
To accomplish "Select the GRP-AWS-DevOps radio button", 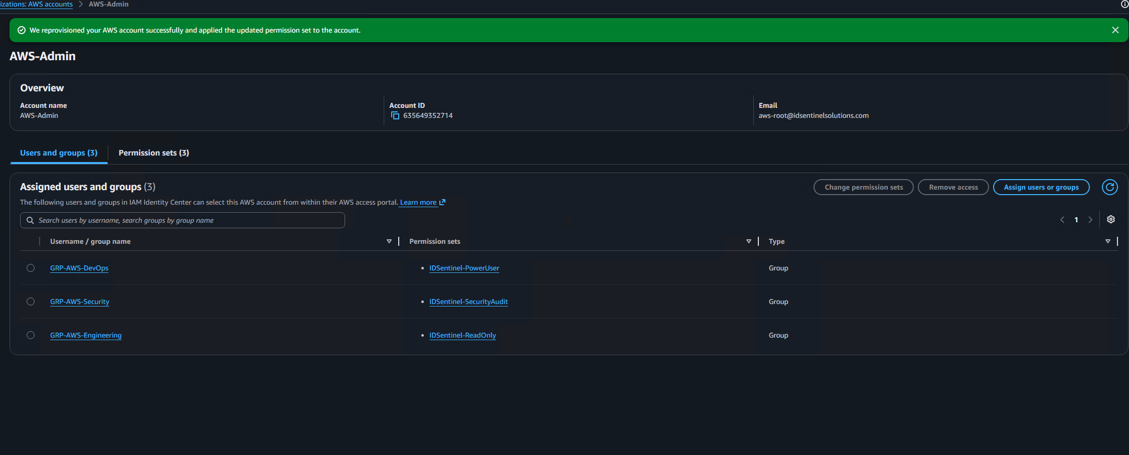I will (x=31, y=268).
